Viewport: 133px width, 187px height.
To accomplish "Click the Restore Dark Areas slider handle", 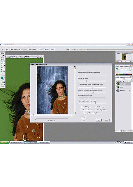I will pos(86,81).
